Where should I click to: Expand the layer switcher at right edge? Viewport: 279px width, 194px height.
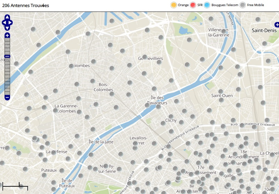tap(277, 24)
